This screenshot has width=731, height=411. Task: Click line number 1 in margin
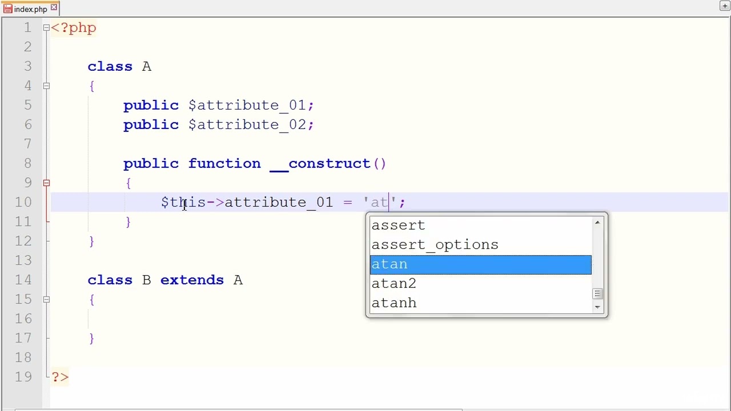(27, 27)
